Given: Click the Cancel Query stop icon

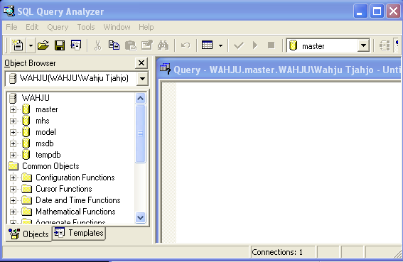Looking at the screenshot, I should [x=271, y=45].
